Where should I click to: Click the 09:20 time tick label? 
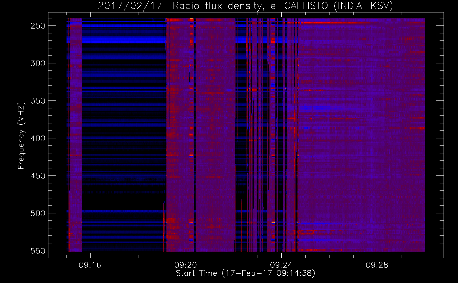tap(186, 265)
